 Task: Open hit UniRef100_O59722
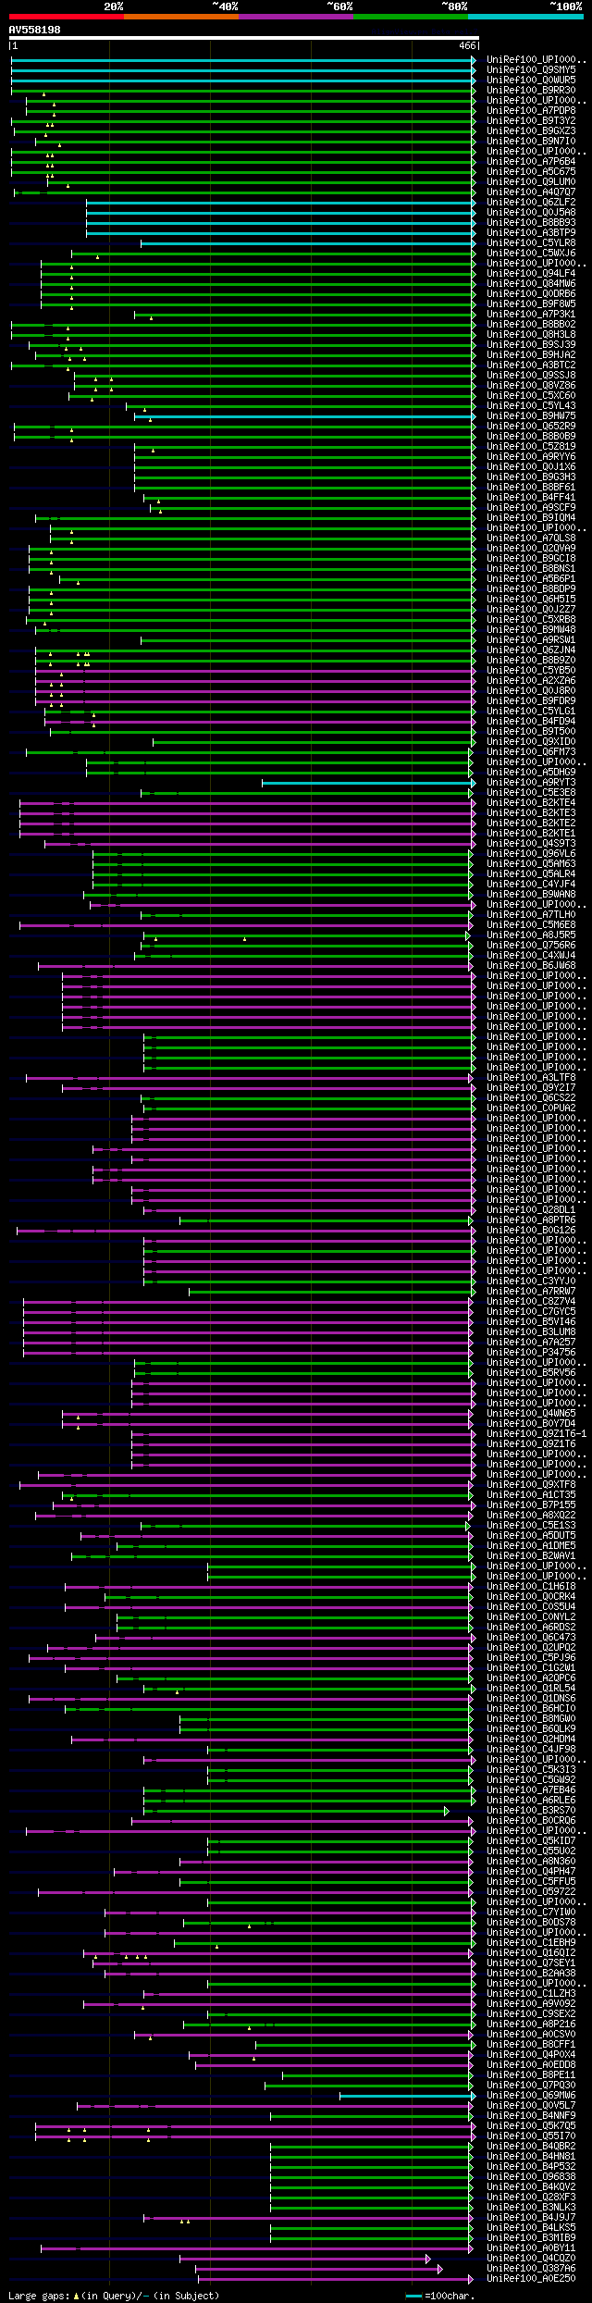pyautogui.click(x=531, y=1891)
